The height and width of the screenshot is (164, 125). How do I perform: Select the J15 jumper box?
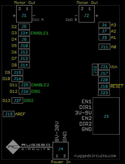click(17, 72)
